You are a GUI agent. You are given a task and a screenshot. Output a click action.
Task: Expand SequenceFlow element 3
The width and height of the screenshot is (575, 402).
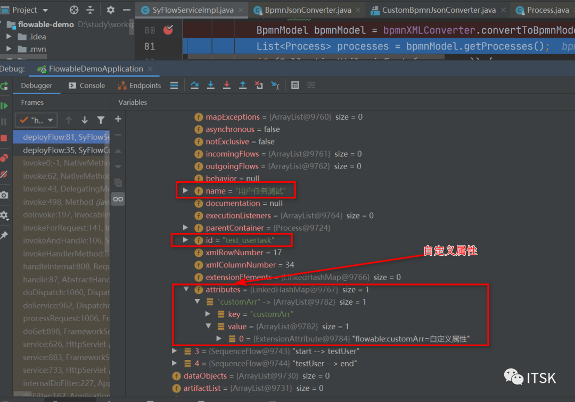point(175,351)
